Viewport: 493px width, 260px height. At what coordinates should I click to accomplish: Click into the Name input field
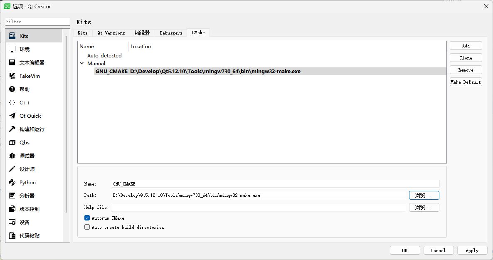(276, 184)
